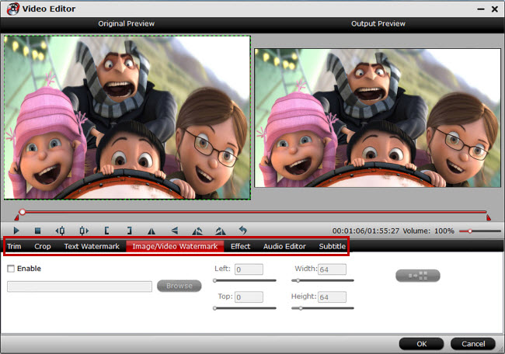505x354 pixels.
Task: Adjust the Left position slider
Action: 245,280
